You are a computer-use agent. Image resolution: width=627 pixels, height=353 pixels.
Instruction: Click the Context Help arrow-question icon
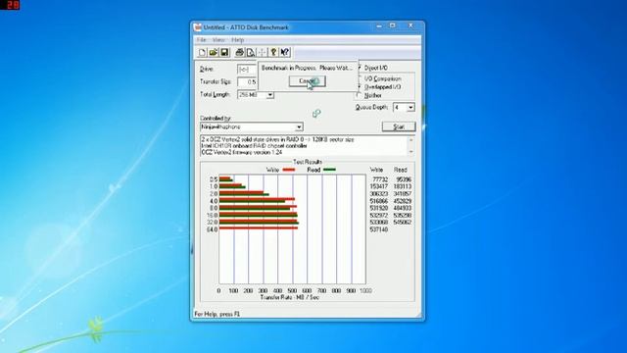[285, 52]
